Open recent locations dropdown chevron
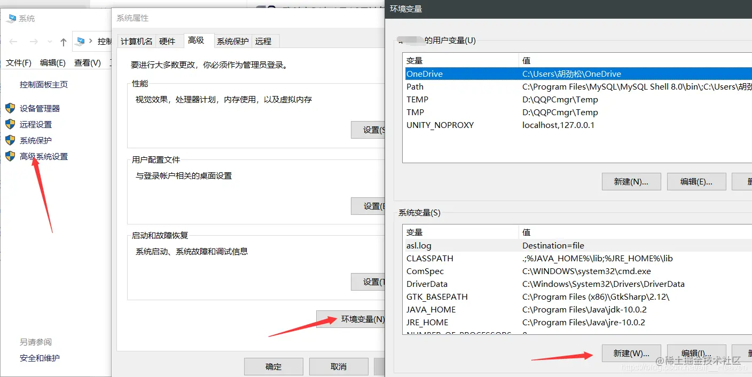752x377 pixels. (50, 42)
